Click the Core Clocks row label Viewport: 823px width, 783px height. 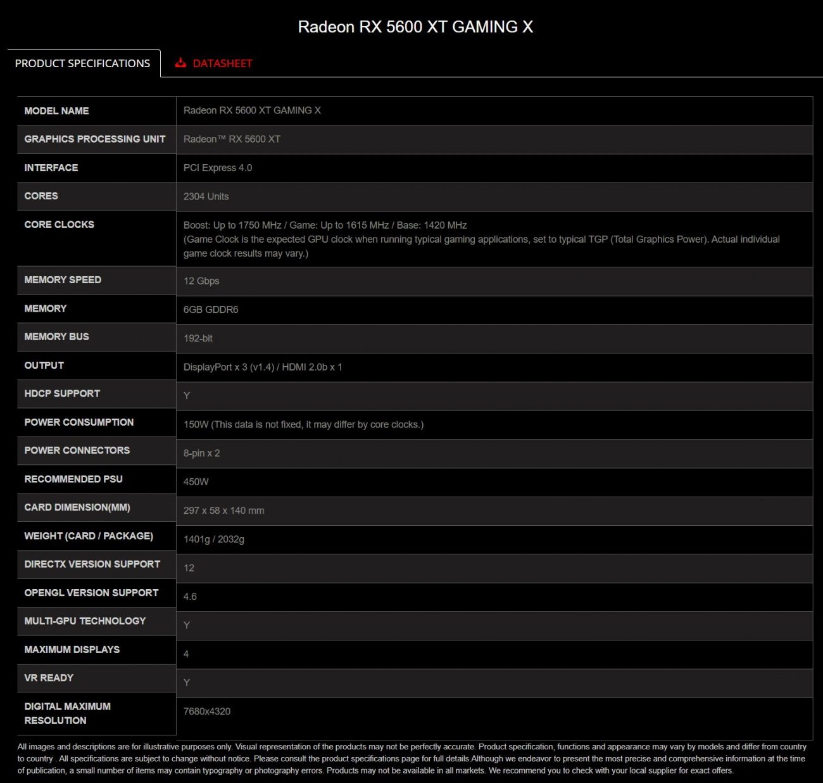(x=59, y=225)
